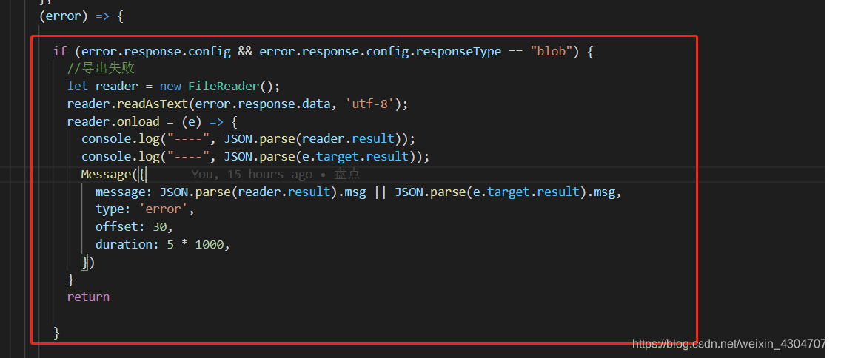Click the line 'type: 'error','

point(145,209)
